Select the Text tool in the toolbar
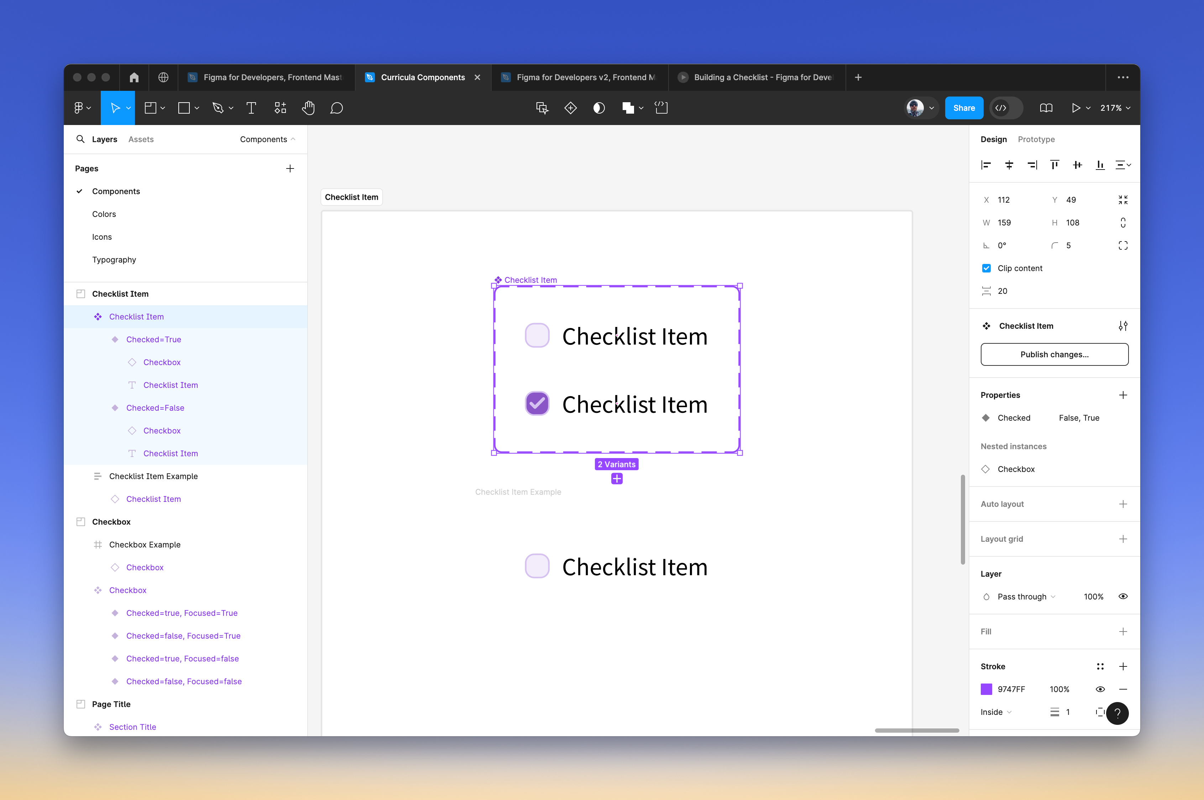Screen dimensions: 1204x800 251,108
